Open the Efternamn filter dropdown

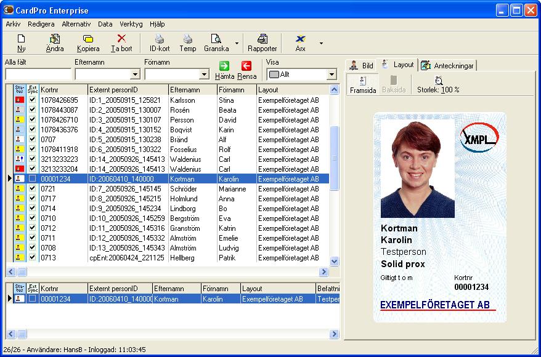pos(135,74)
